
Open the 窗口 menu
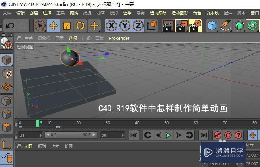[x=255, y=13]
